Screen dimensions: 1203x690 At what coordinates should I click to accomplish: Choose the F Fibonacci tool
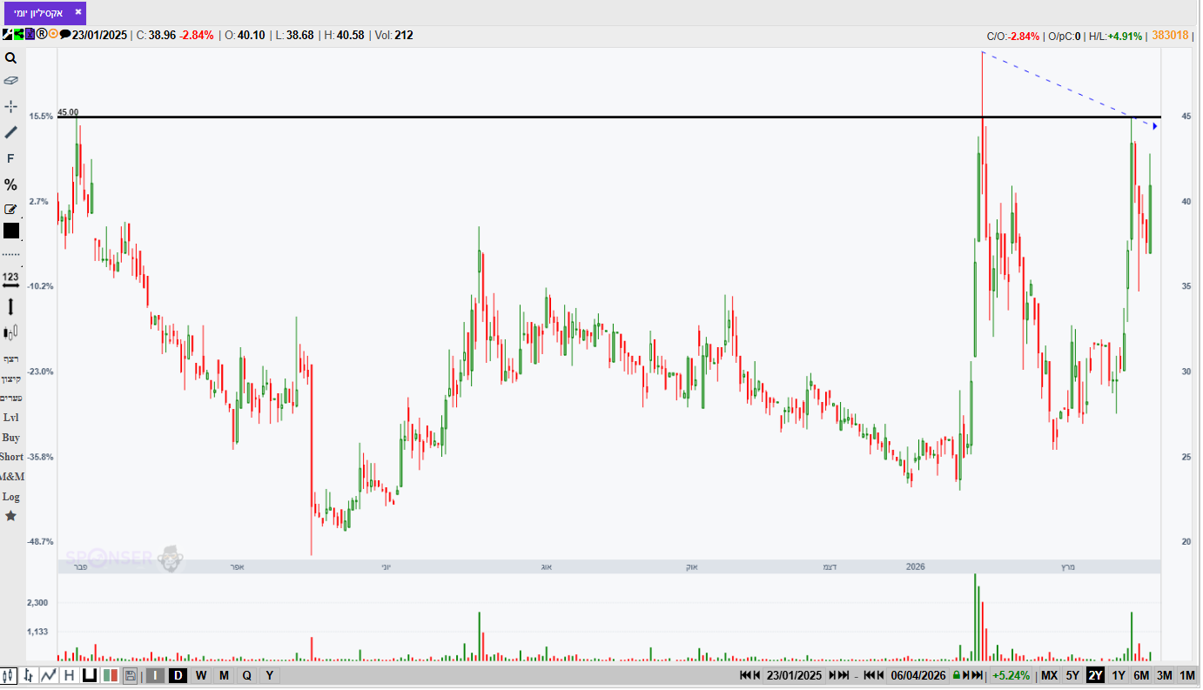[x=11, y=158]
